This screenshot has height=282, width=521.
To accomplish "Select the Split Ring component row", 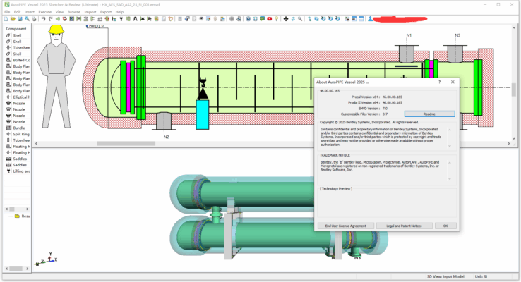I will point(18,134).
